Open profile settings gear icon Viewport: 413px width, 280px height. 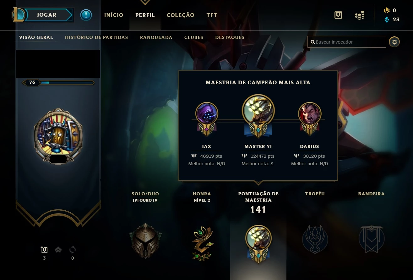coord(394,42)
